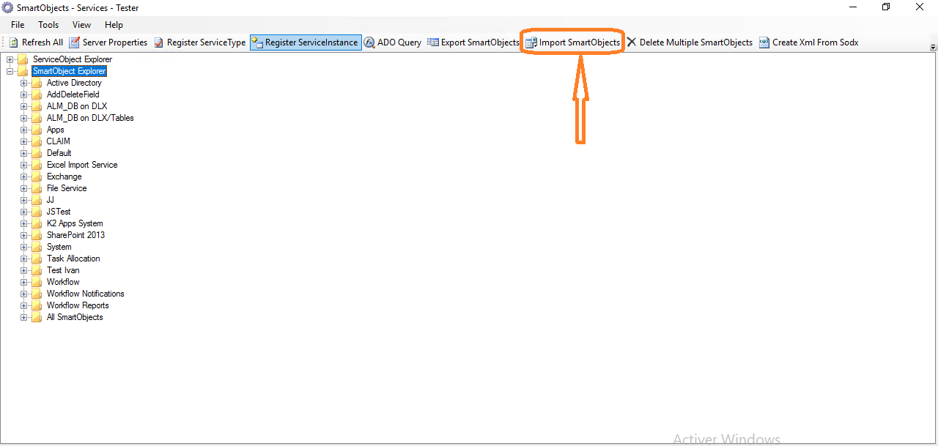Select the Register ServiceInstance toolbar button

[x=305, y=42]
